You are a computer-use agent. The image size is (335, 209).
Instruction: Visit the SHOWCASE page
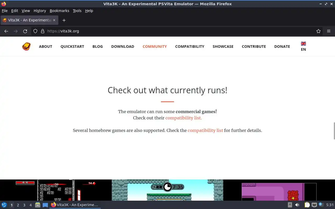223,47
